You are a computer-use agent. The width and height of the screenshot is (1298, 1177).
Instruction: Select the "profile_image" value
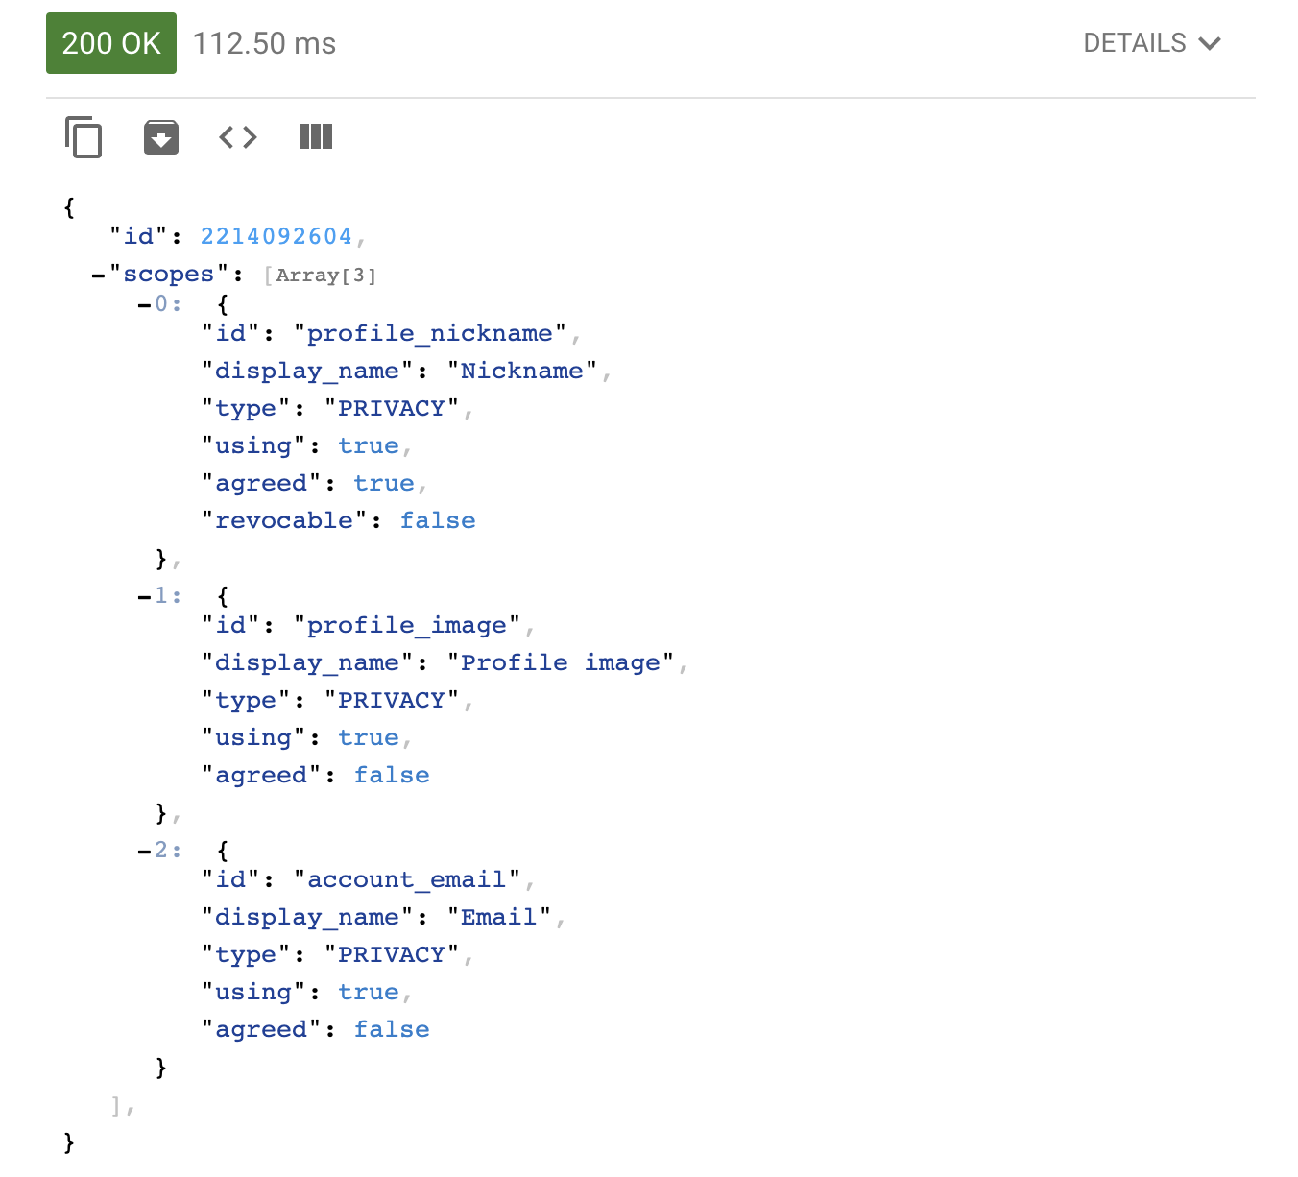pos(407,625)
